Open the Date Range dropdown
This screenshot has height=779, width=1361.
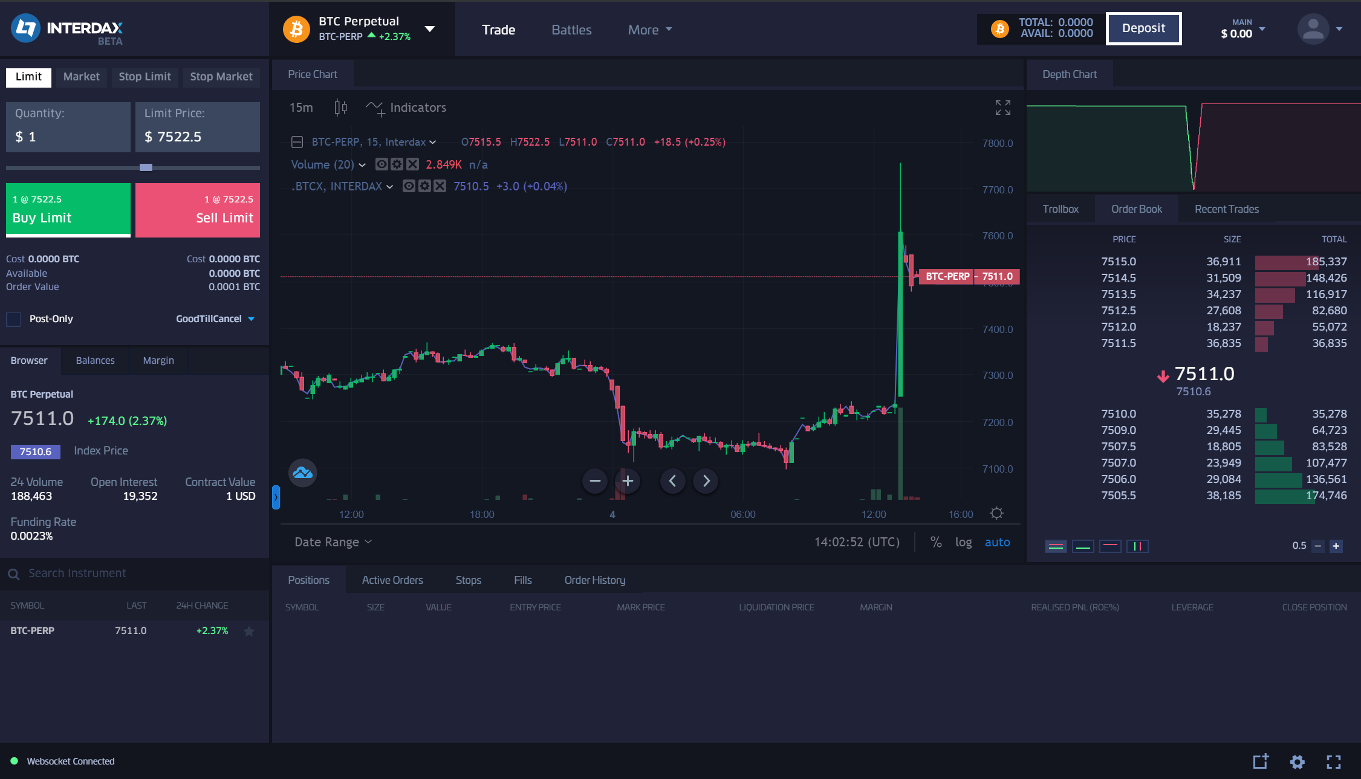333,542
